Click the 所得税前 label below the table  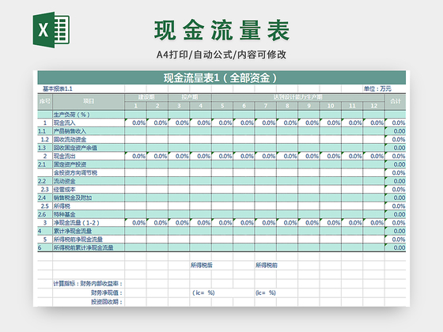point(267,265)
